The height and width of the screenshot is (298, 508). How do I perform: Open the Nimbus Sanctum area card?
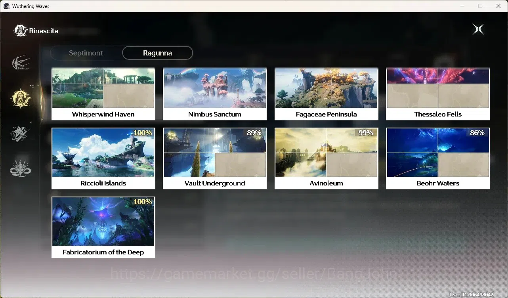click(215, 94)
